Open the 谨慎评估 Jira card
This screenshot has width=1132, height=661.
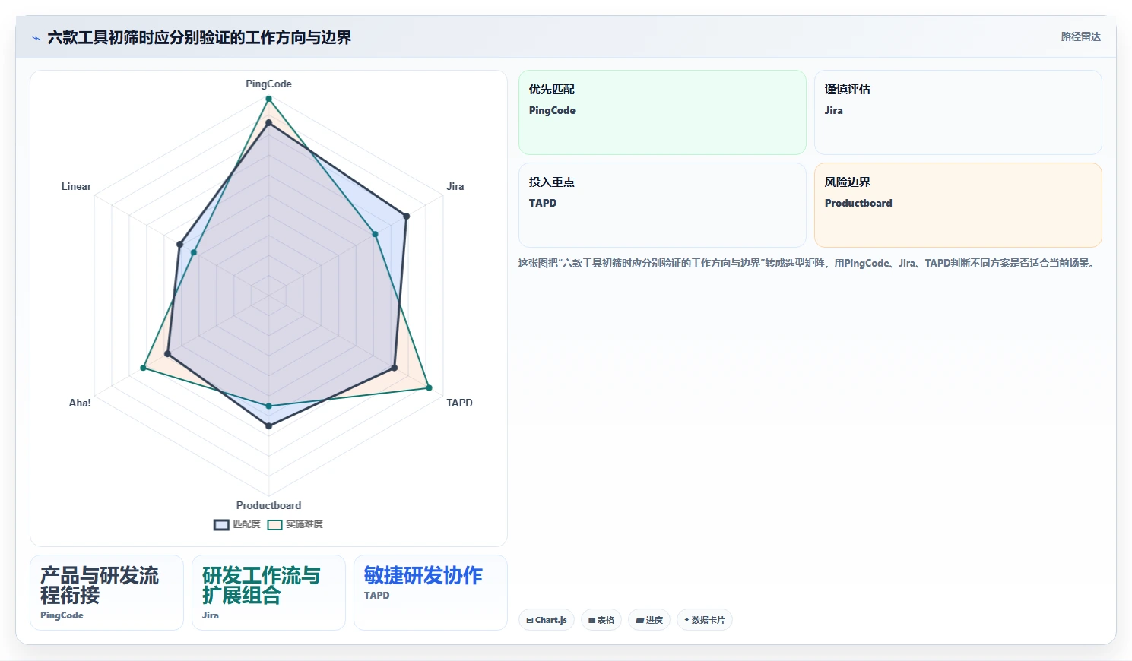[x=958, y=112]
